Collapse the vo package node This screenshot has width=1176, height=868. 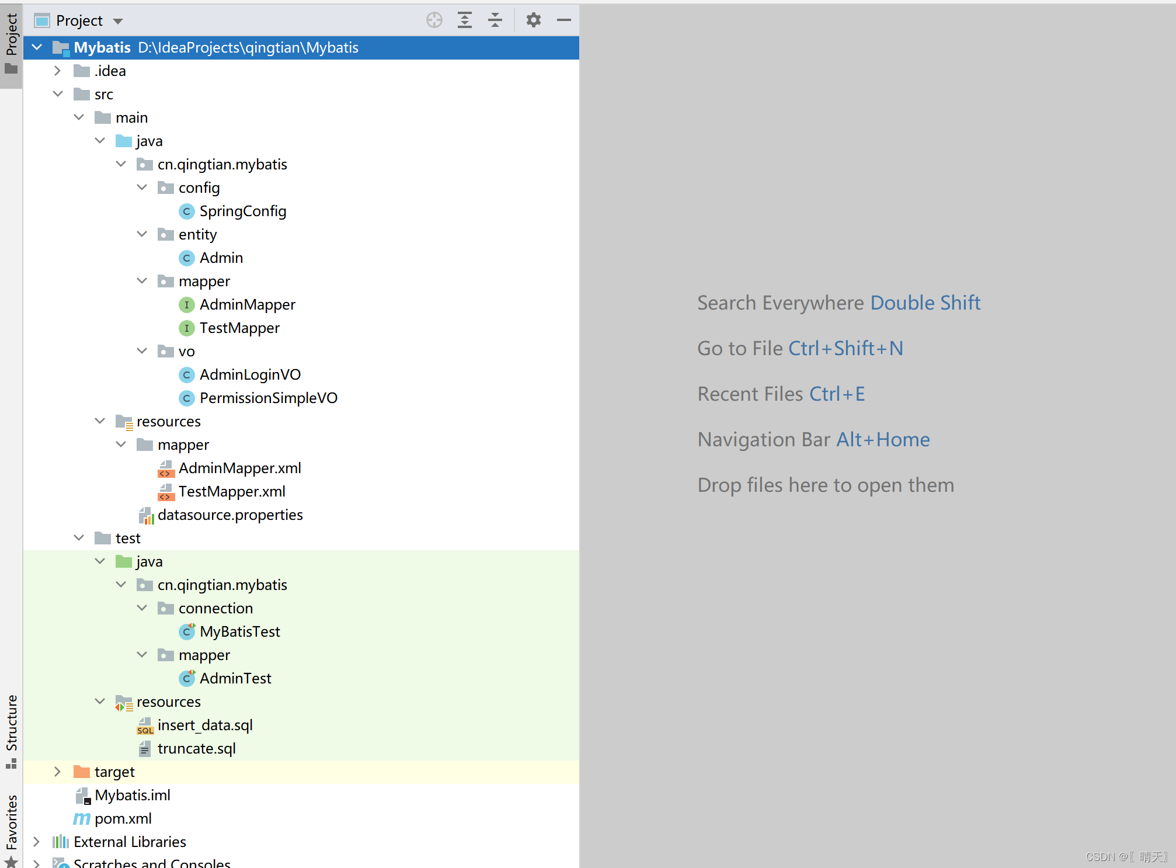coord(142,351)
